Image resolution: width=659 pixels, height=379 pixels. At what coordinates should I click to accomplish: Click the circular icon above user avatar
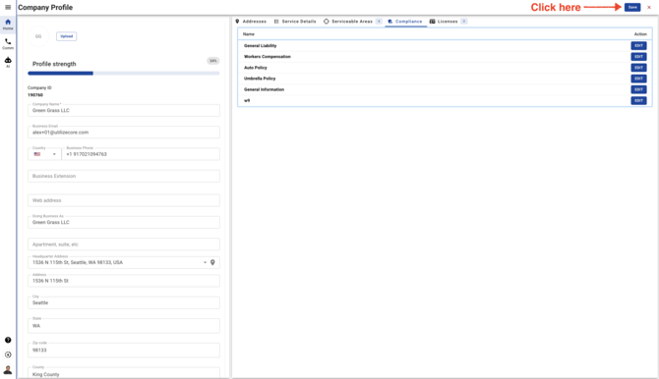tap(8, 354)
